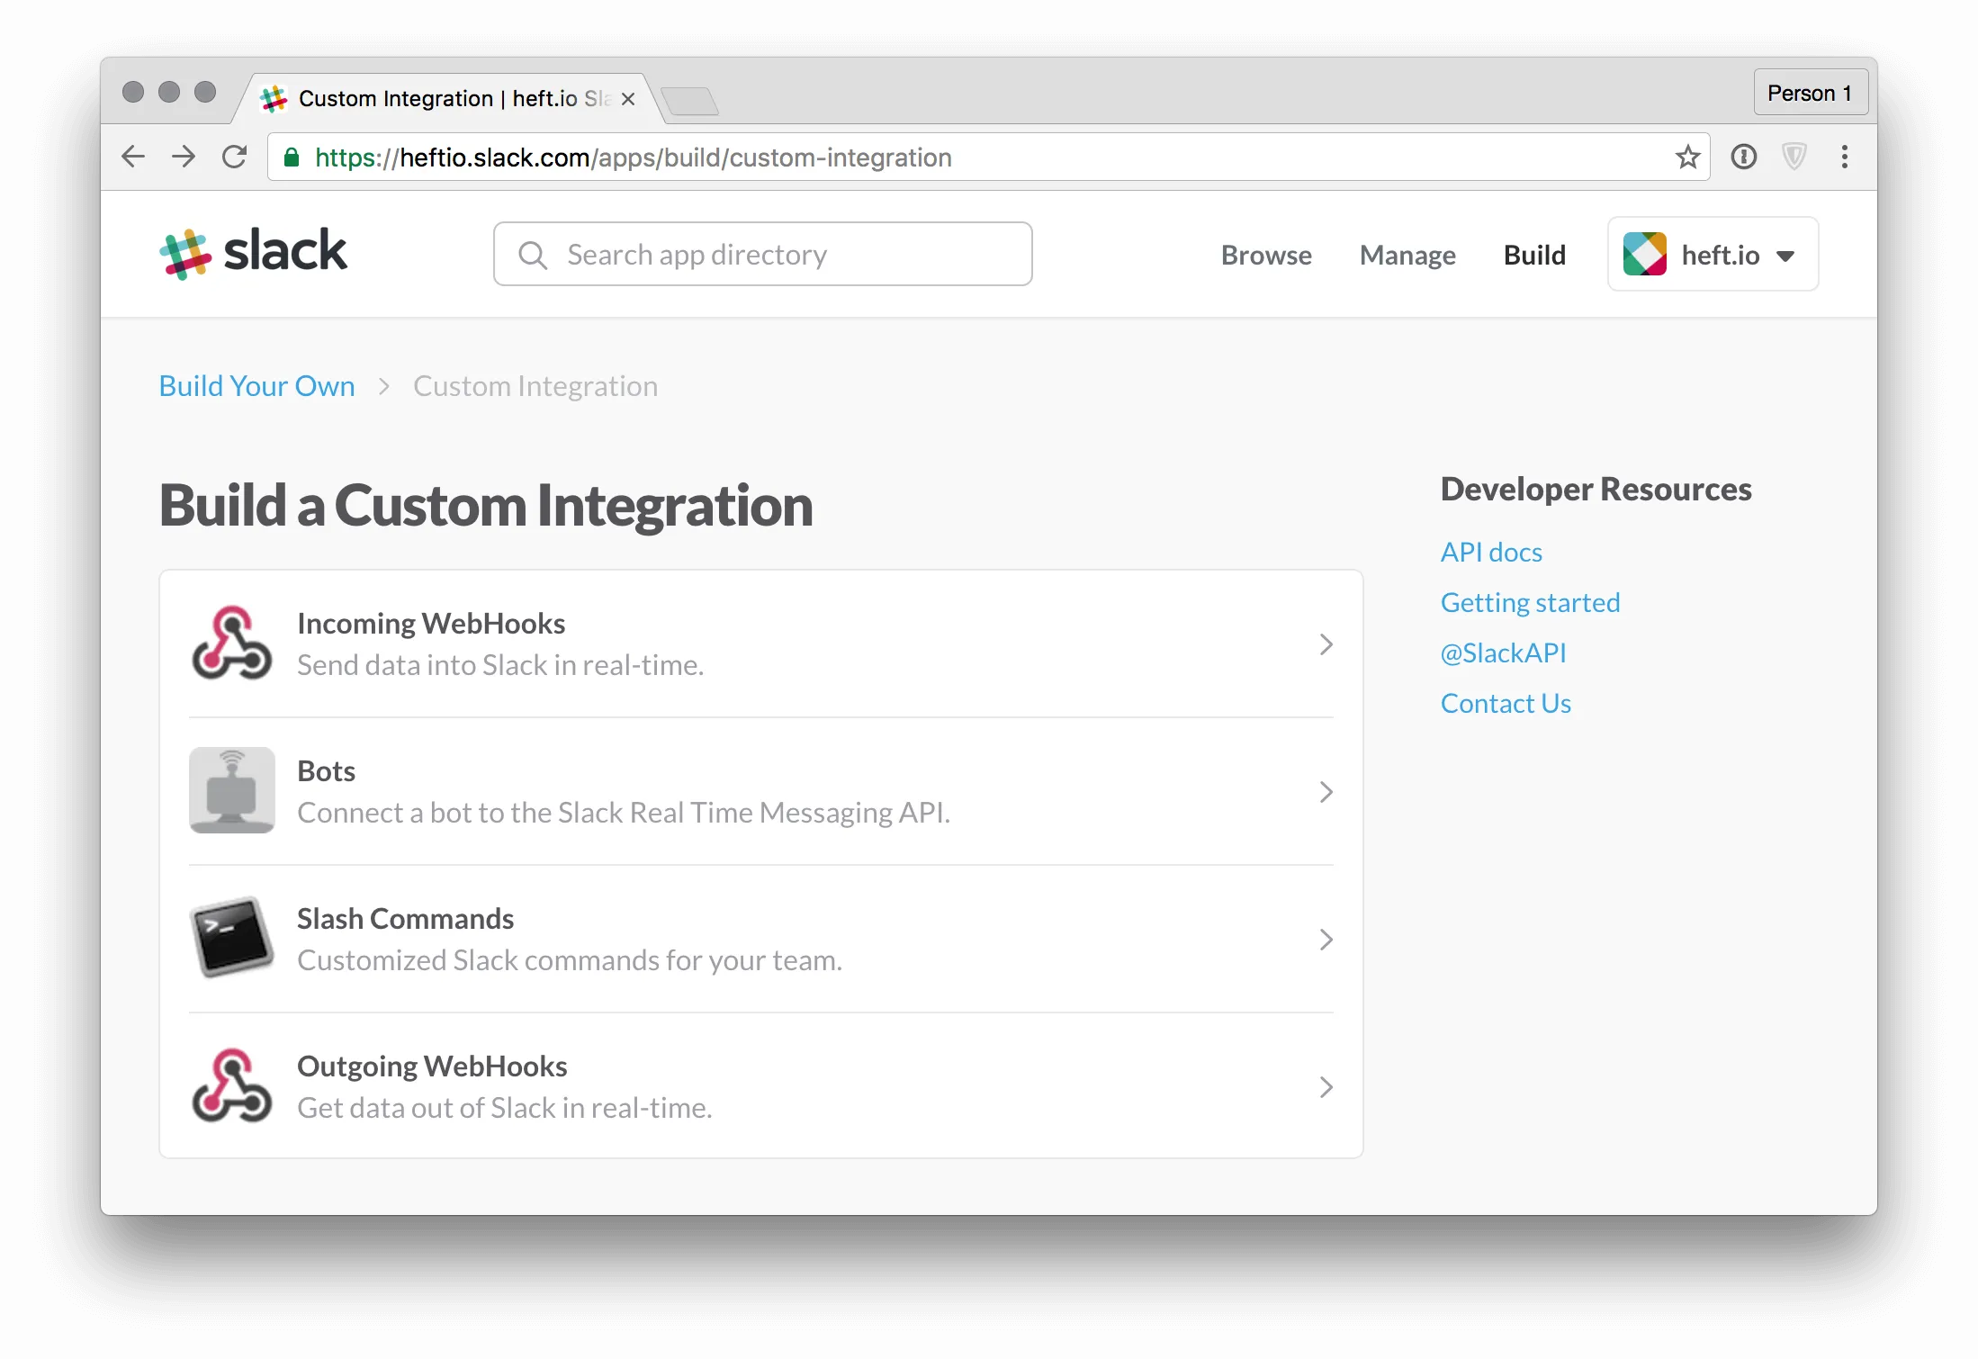Switch to the Browse menu item
The width and height of the screenshot is (1978, 1359).
(1265, 255)
